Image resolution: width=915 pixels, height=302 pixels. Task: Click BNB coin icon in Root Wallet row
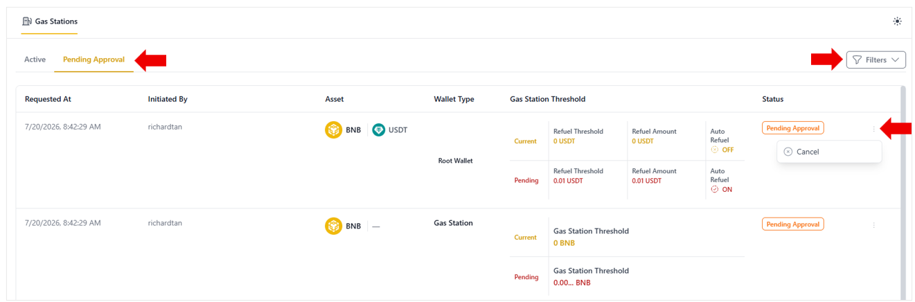pyautogui.click(x=334, y=130)
